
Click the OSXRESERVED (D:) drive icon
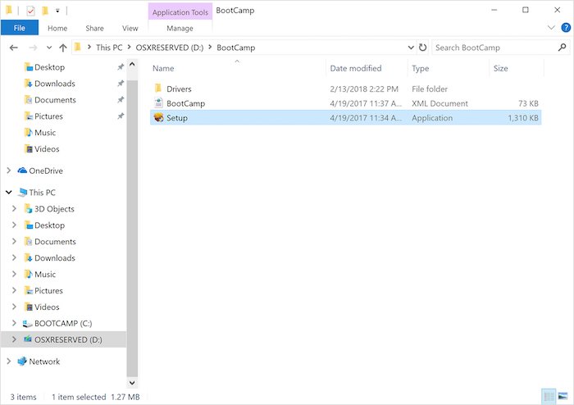28,339
